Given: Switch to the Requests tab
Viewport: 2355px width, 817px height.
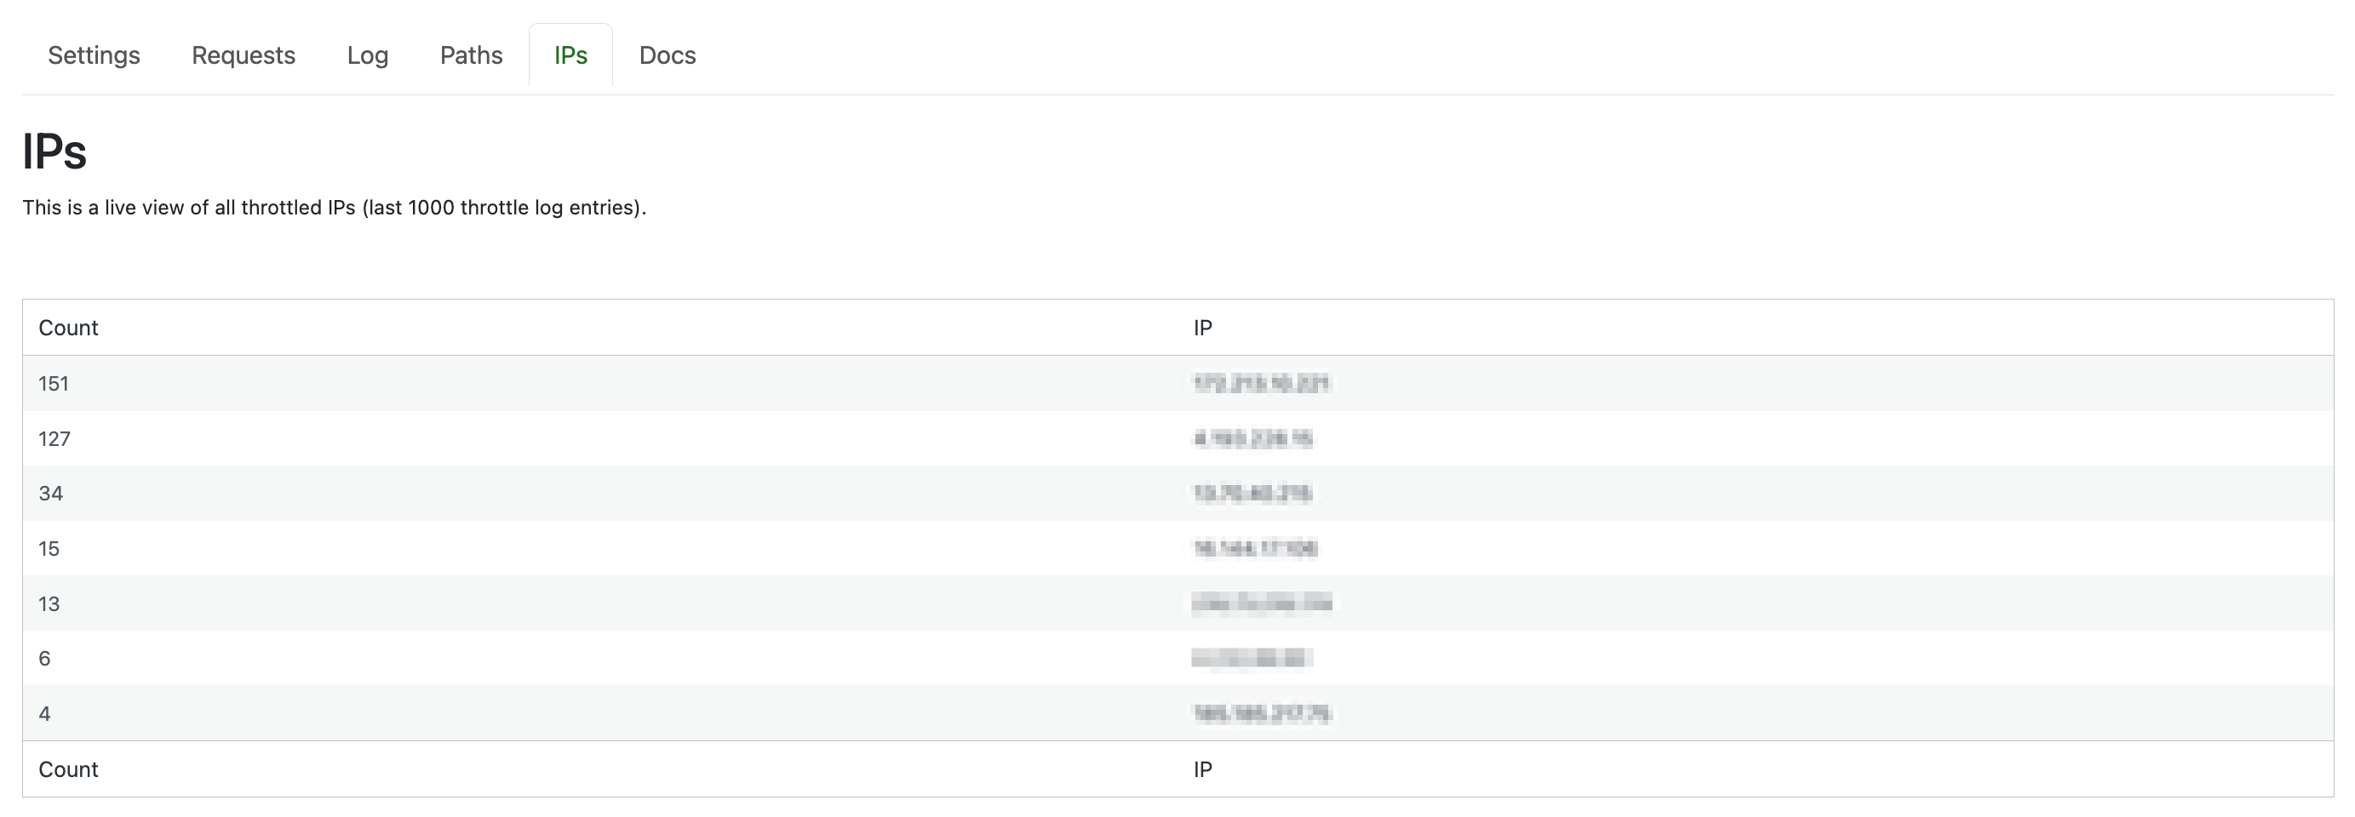Looking at the screenshot, I should click(244, 56).
